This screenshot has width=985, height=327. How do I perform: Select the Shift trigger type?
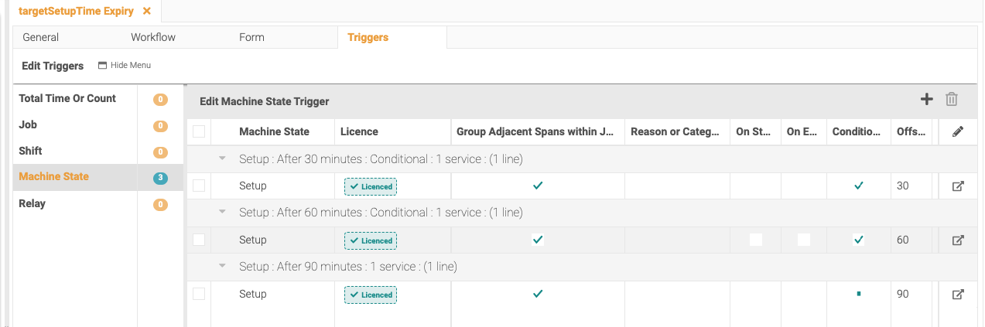[30, 151]
